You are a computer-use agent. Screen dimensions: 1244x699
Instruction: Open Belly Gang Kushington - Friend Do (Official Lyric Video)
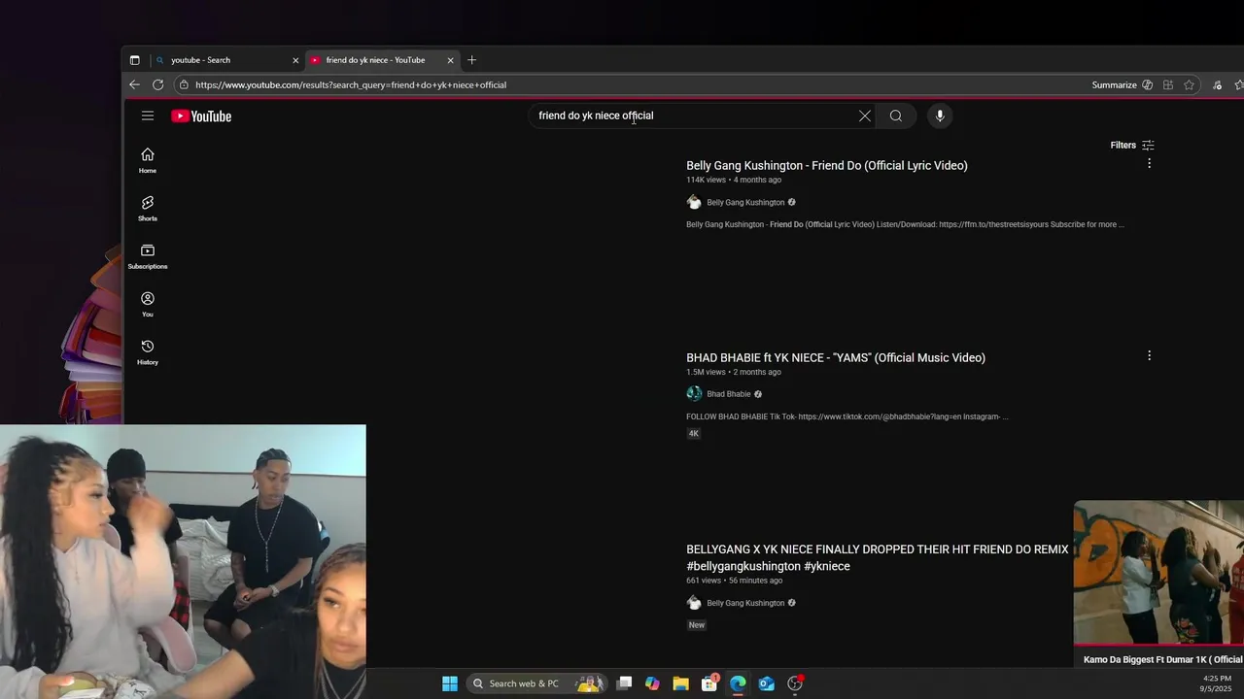point(827,165)
